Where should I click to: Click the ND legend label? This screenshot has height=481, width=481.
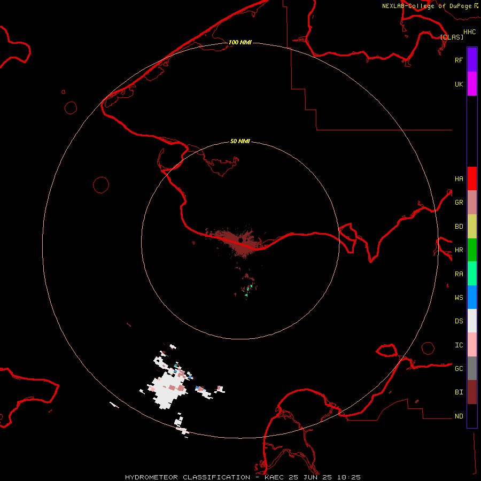tap(459, 416)
